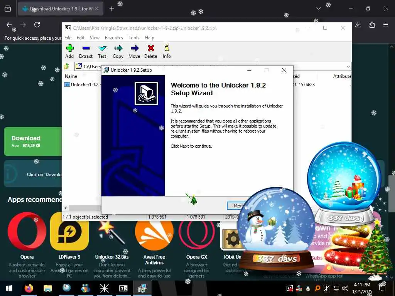
Task: Click the red Delete X icon in 7-Zip
Action: (x=151, y=48)
